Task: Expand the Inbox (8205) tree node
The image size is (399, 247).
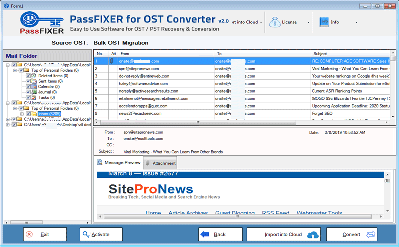Action: tap(22, 114)
